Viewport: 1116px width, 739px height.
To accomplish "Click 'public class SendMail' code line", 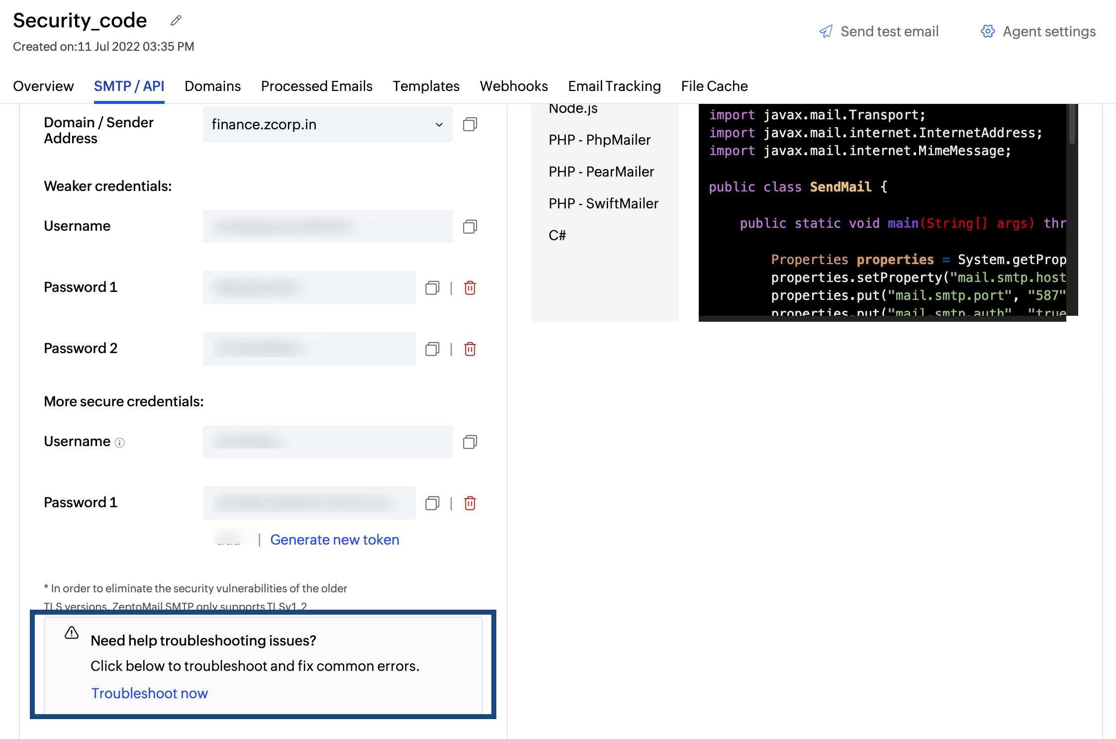I will tap(798, 187).
